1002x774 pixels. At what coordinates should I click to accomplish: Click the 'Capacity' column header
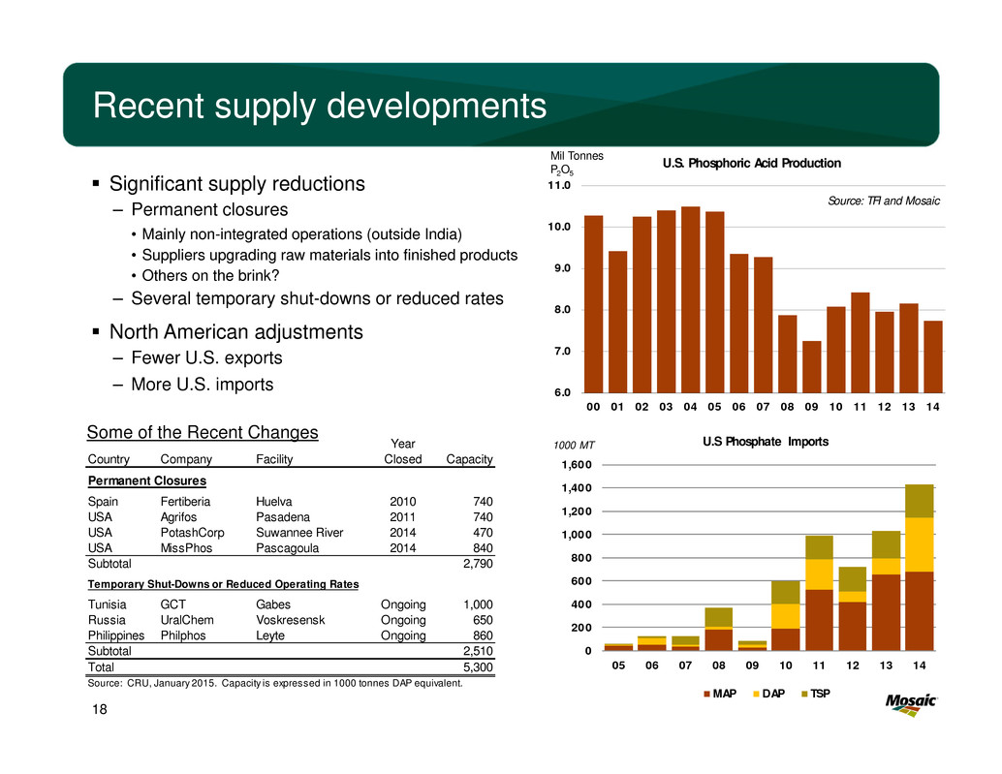[x=468, y=458]
